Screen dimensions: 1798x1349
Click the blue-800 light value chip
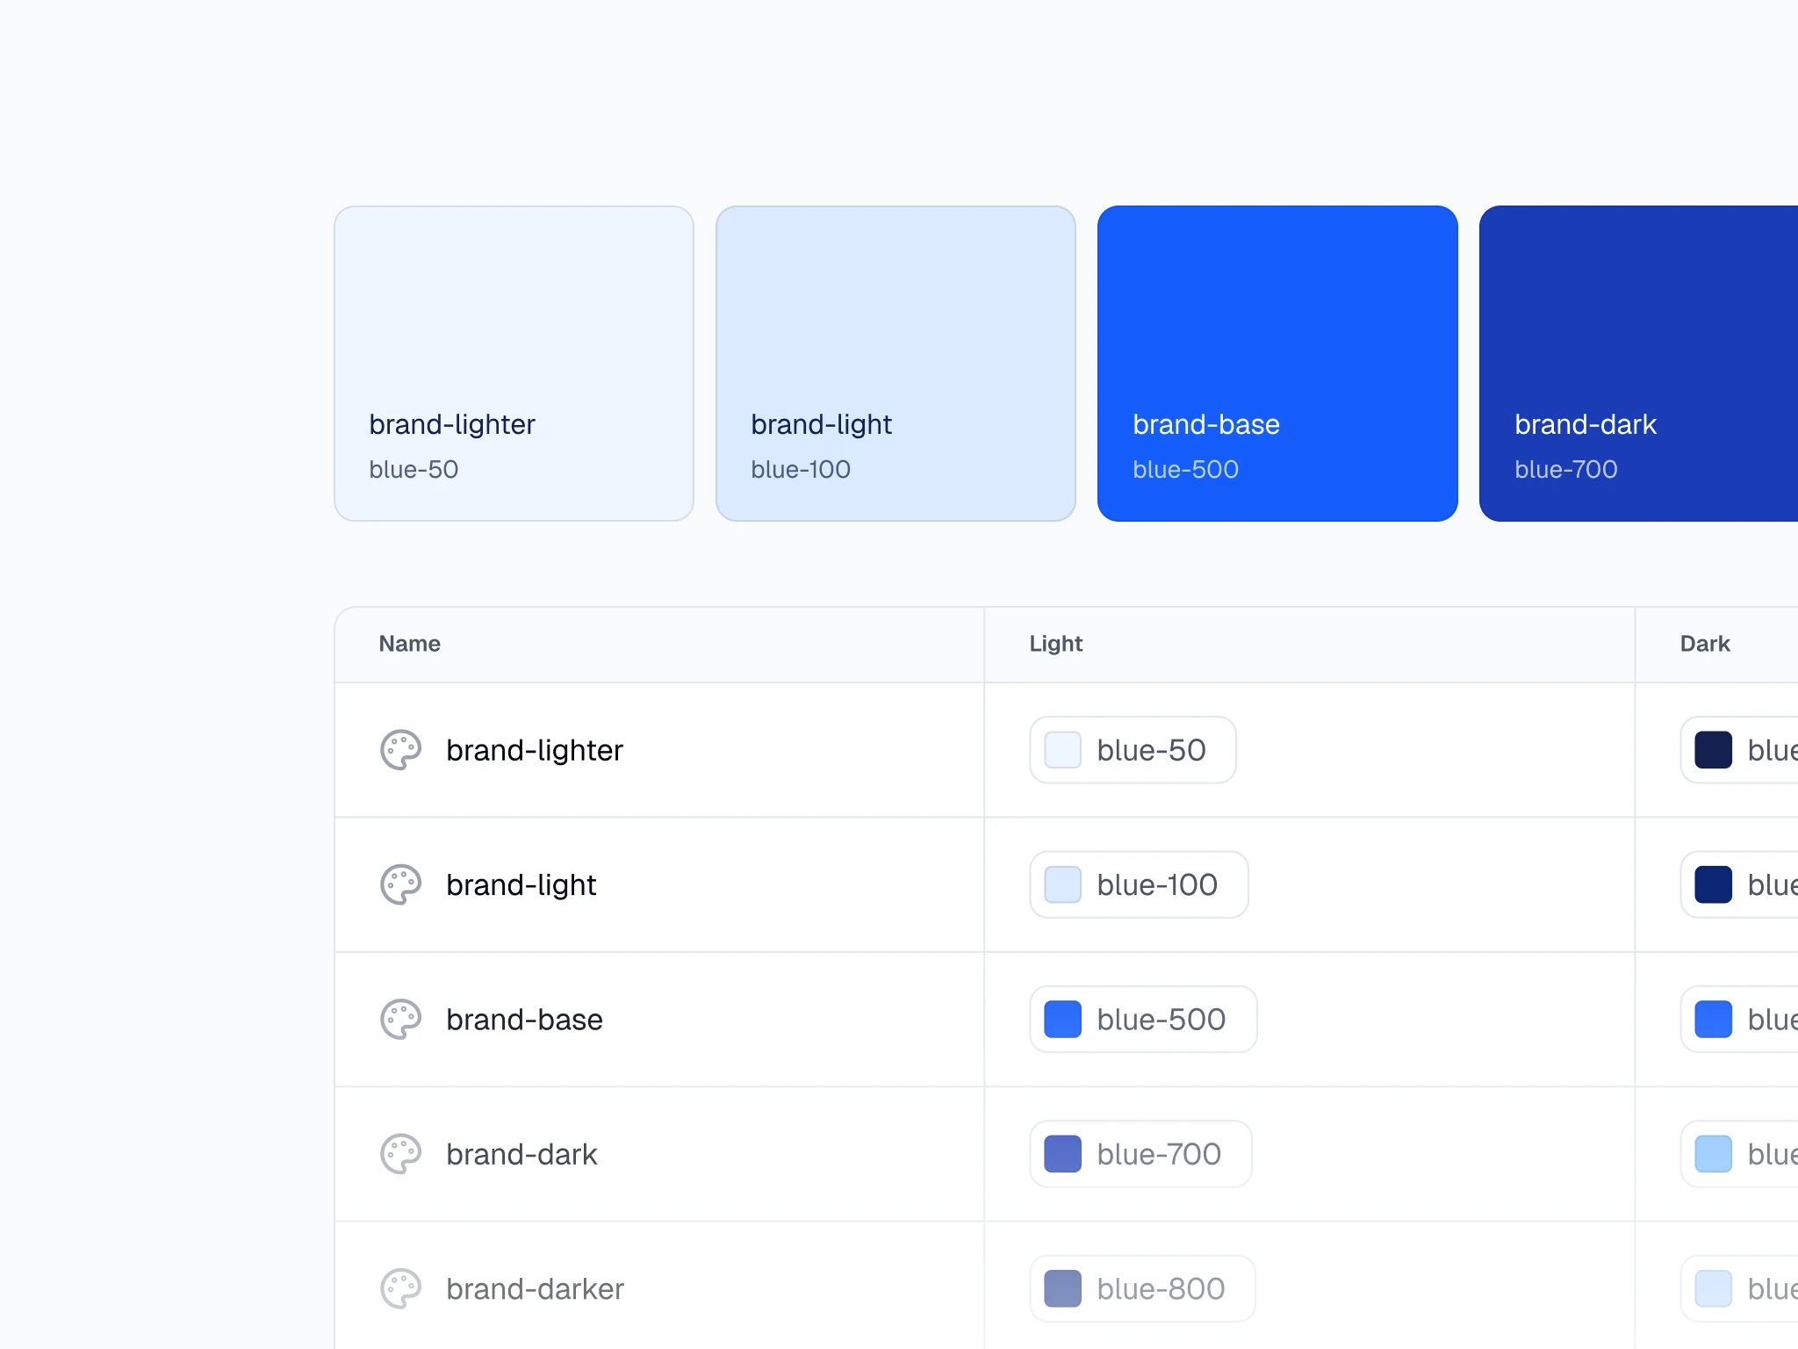pos(1142,1288)
